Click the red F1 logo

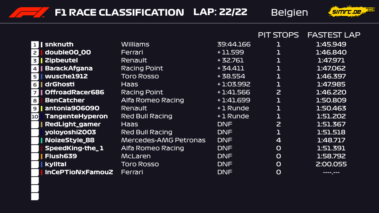tap(29, 12)
